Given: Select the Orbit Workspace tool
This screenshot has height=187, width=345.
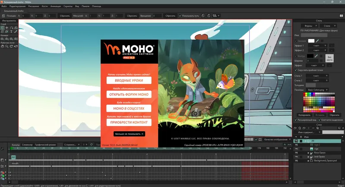Looking at the screenshot, I should (x=16, y=46).
